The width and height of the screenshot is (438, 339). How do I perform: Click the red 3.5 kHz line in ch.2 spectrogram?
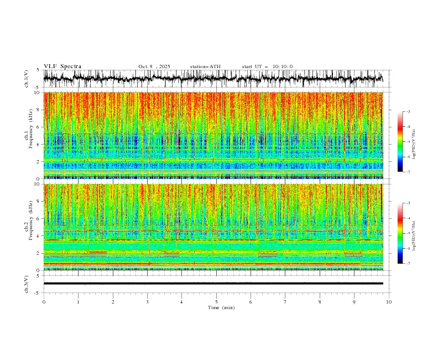coord(213,240)
